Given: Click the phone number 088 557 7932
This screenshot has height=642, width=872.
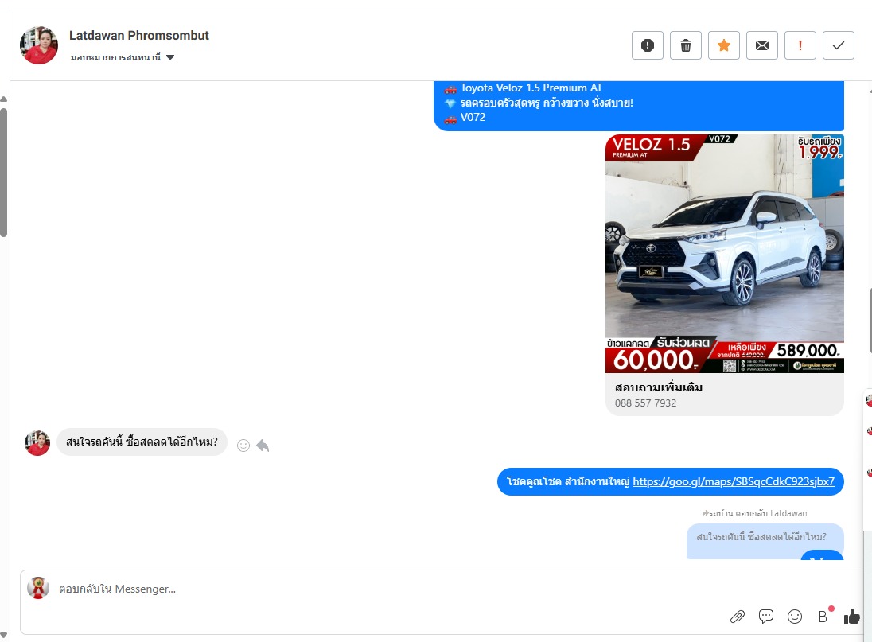Looking at the screenshot, I should pyautogui.click(x=646, y=403).
